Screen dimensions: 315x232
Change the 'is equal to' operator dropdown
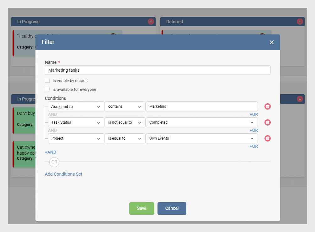click(125, 138)
